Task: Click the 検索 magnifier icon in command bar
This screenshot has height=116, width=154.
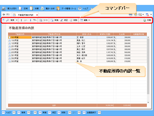Action: 7,20
